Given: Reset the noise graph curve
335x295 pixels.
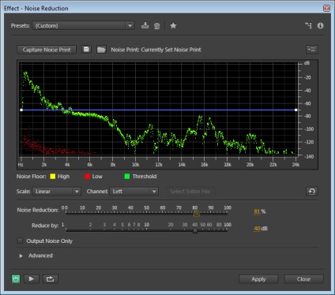Looking at the screenshot, I should click(x=312, y=191).
